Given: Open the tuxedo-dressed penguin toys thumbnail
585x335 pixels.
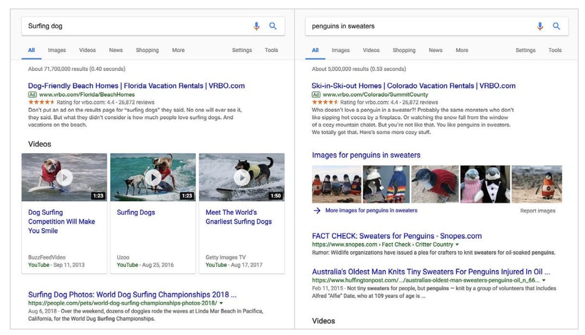Looking at the screenshot, I should 485,184.
